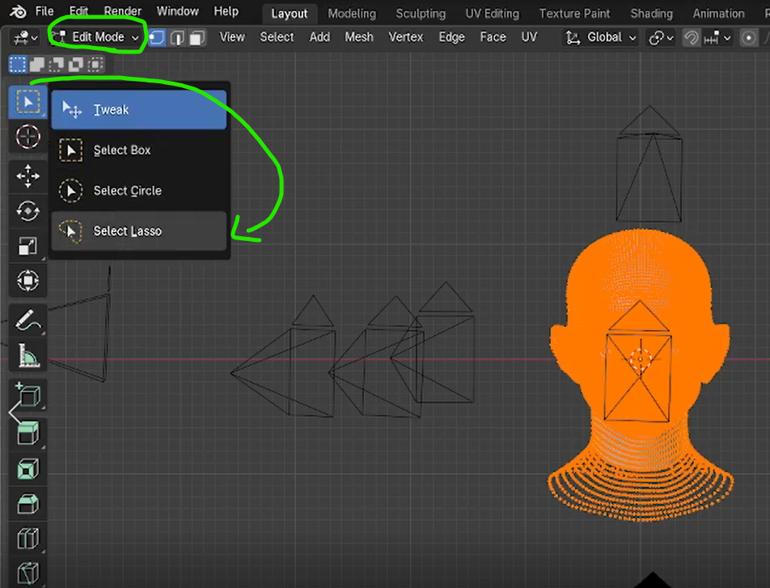Activate the Extrude Region tool
The image size is (770, 588).
[x=27, y=434]
